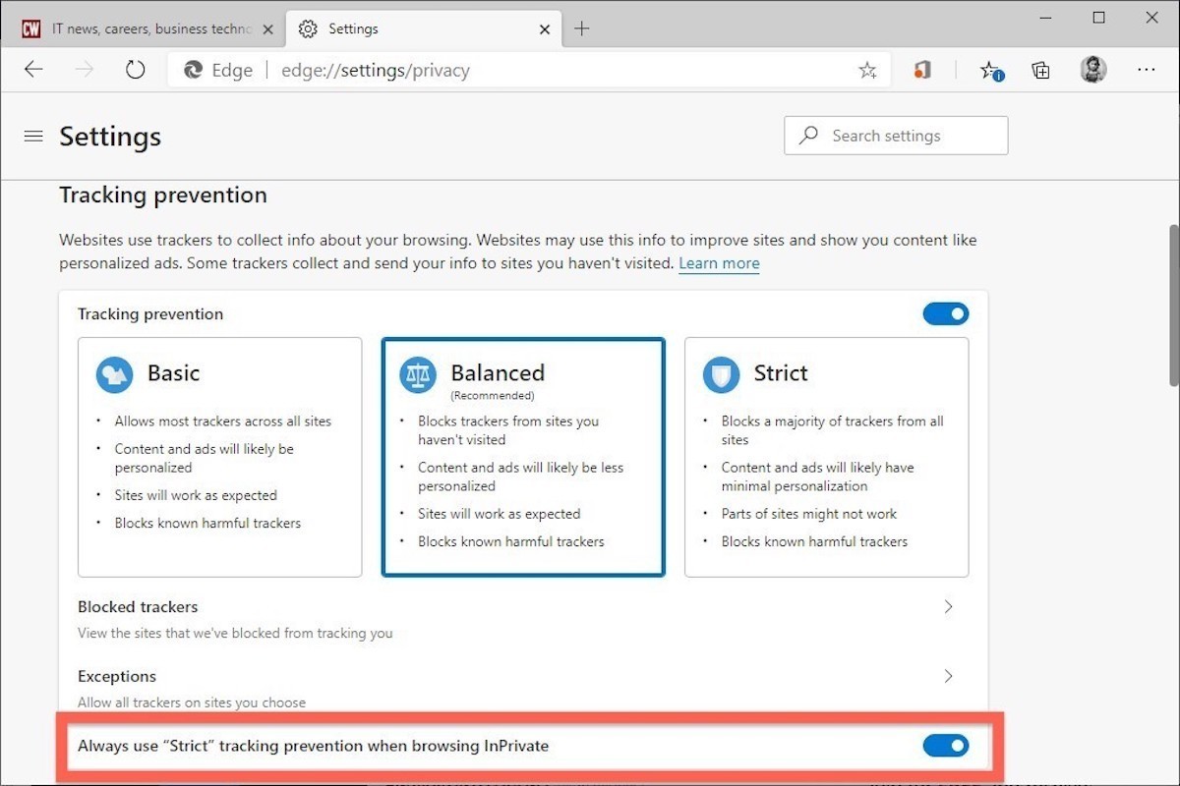Click 'Blocks trackers from sites you haven't visited'

(508, 430)
